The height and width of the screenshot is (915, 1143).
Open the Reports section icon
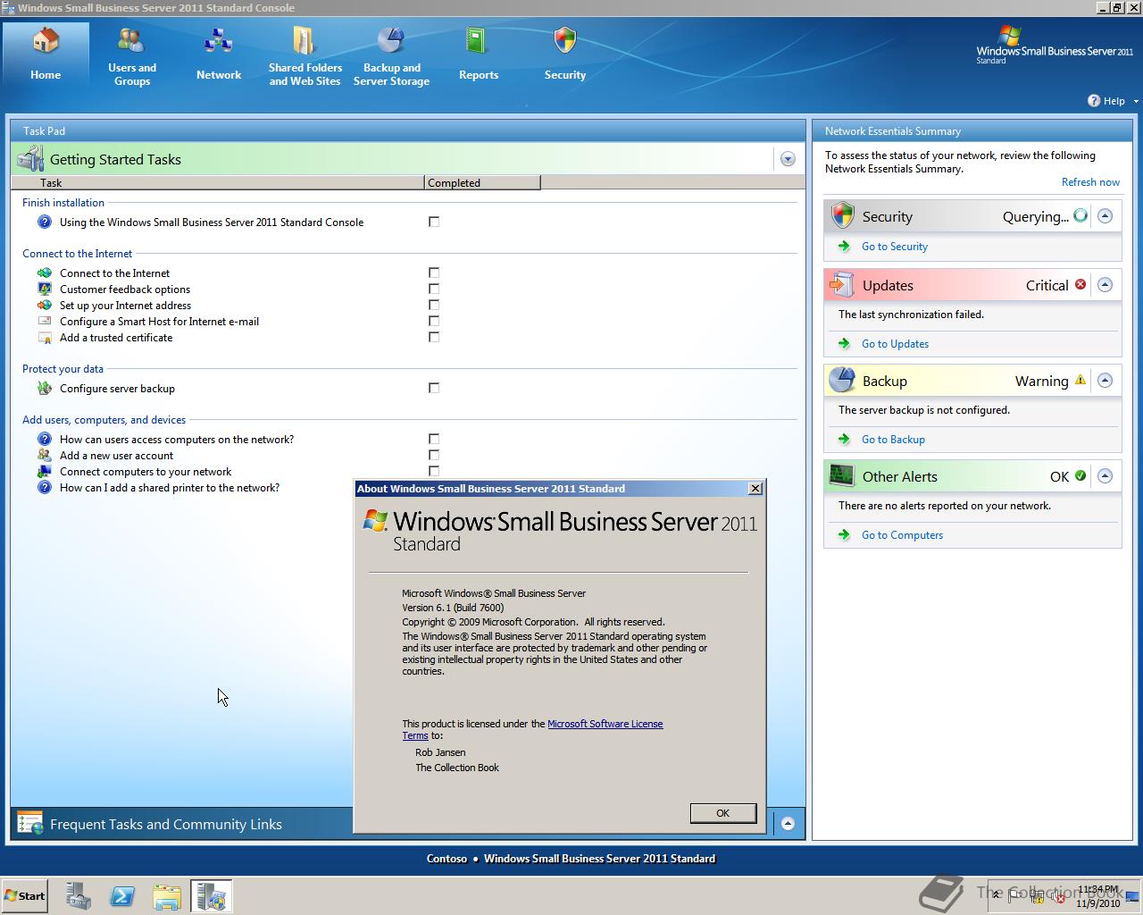click(478, 42)
